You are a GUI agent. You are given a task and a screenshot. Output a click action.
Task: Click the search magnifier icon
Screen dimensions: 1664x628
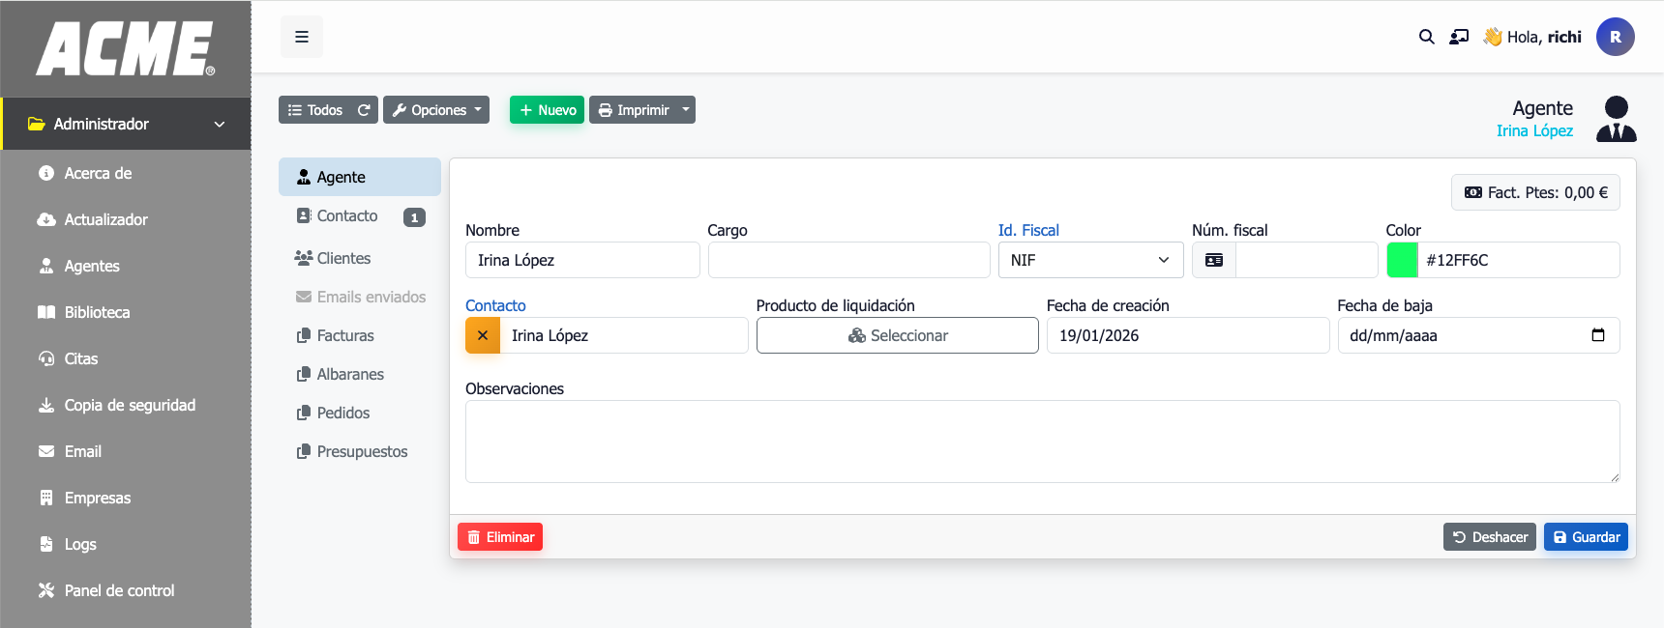[1426, 37]
